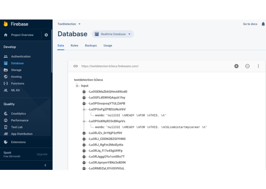Open Performance in the sidebar
Image resolution: width=266 pixels, height=189 pixels.
click(x=20, y=121)
